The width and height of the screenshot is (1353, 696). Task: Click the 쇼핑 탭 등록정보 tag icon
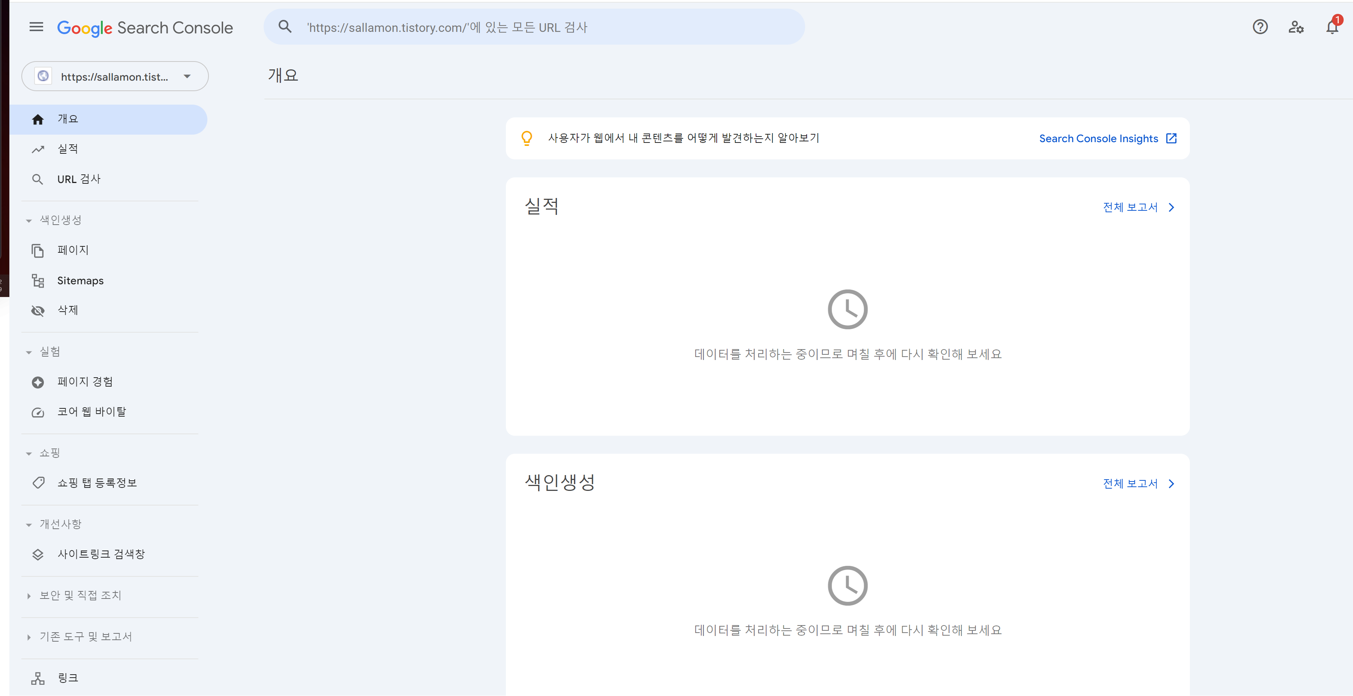click(x=38, y=483)
